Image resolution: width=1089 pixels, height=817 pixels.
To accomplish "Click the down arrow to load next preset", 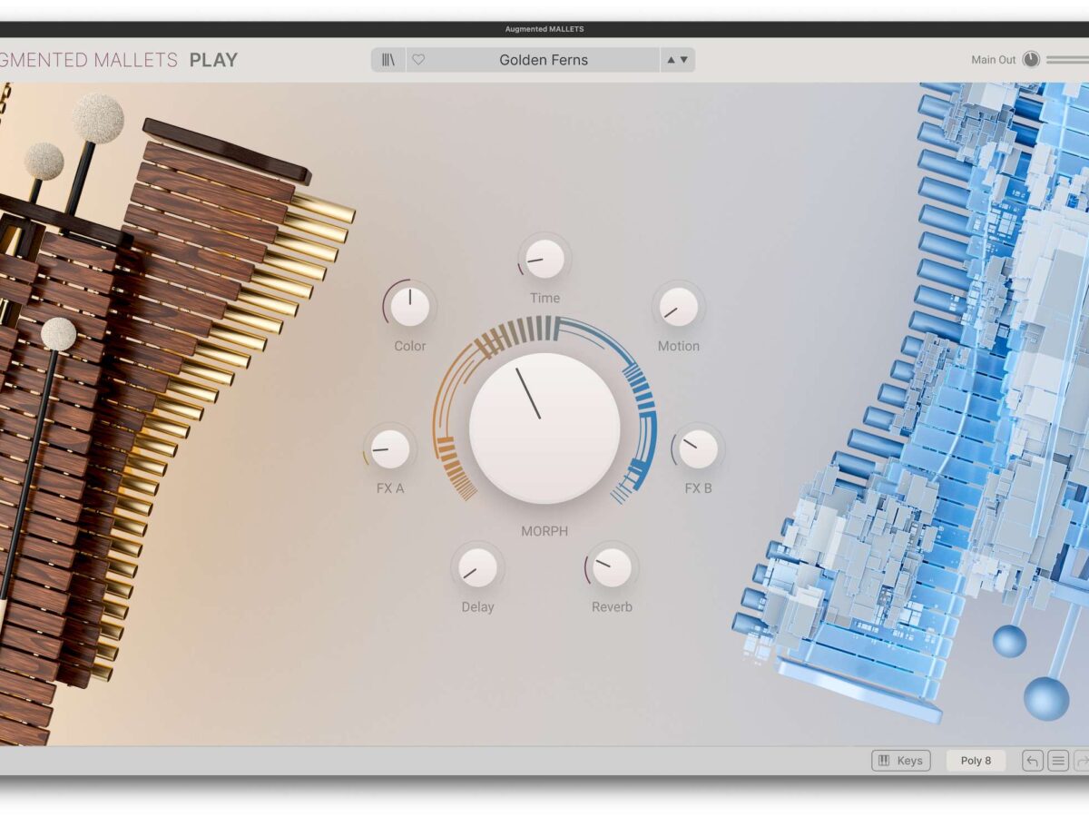I will coord(682,59).
